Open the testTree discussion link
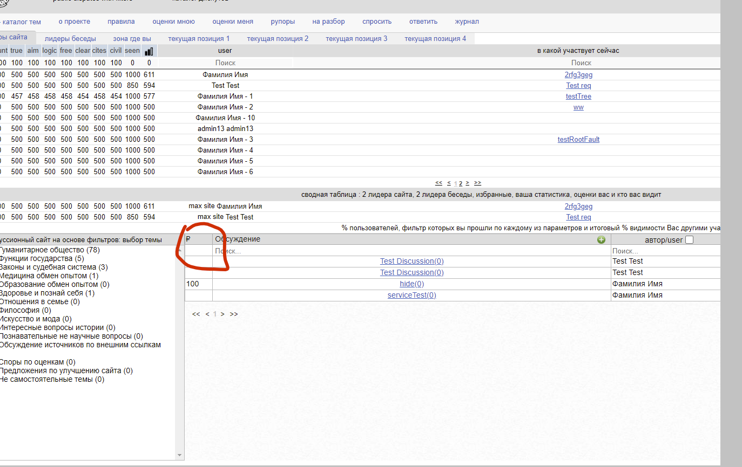 [578, 97]
